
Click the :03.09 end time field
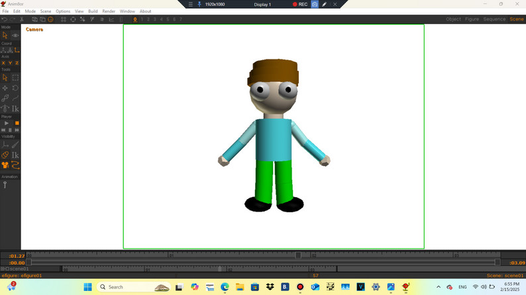coord(517,263)
